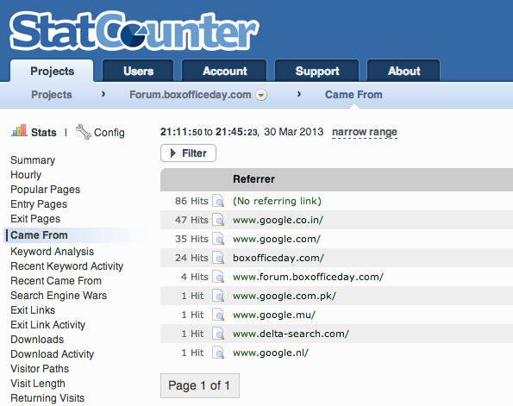The image size is (513, 406).
Task: Open magnify icon for boxofficeday.com/ row
Action: pos(218,258)
